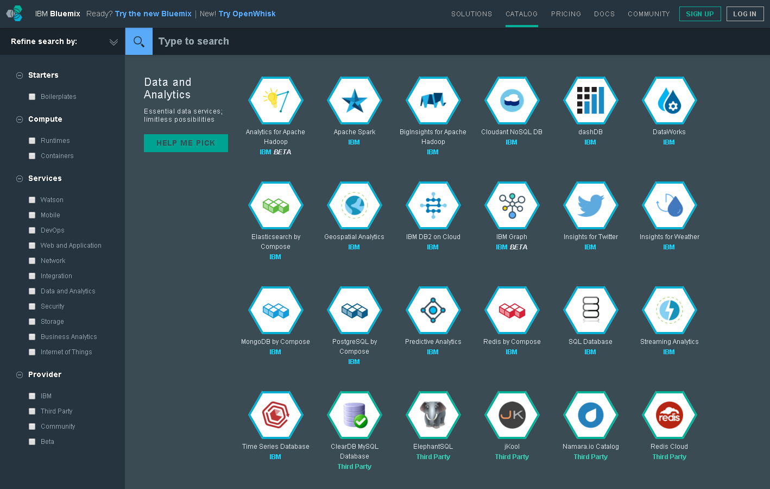Image resolution: width=770 pixels, height=489 pixels.
Task: Open ClearDB MySQL Database icon
Action: point(355,415)
